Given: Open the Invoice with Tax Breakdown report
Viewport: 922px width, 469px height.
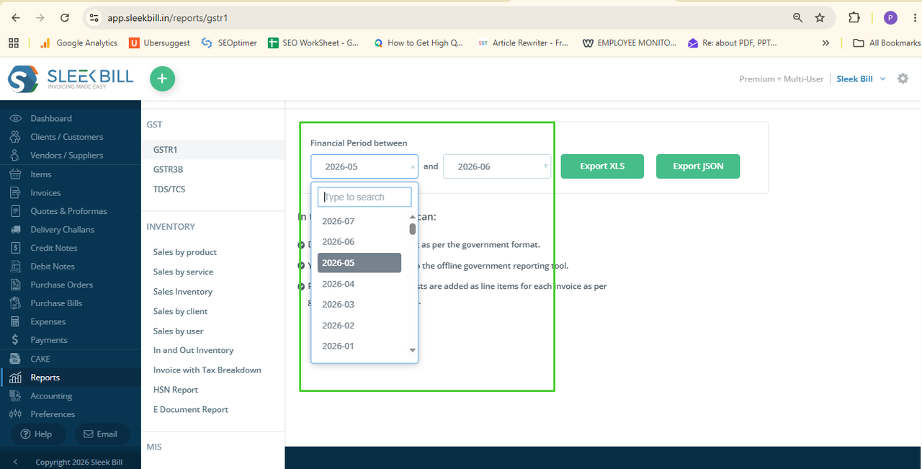Looking at the screenshot, I should click(207, 370).
